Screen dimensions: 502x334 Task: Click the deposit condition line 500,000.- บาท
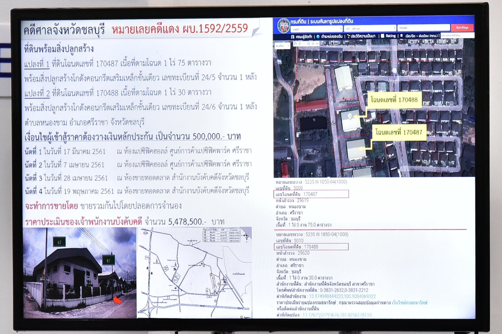click(133, 136)
